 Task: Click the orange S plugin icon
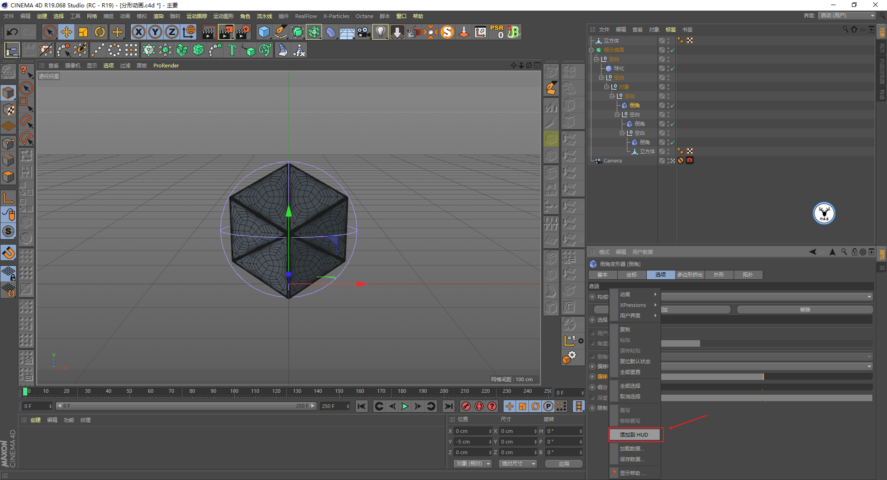point(447,32)
